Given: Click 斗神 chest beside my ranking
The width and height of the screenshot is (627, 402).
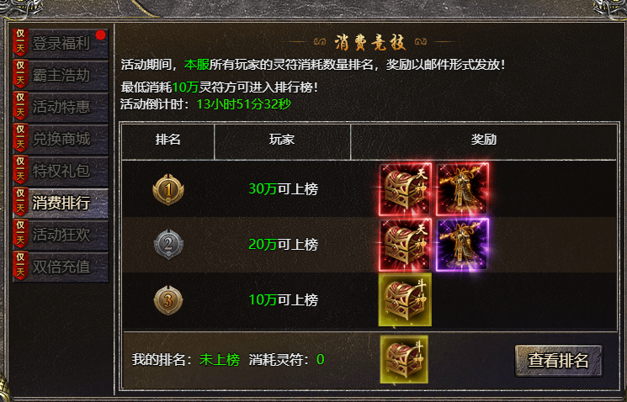Looking at the screenshot, I should [404, 359].
